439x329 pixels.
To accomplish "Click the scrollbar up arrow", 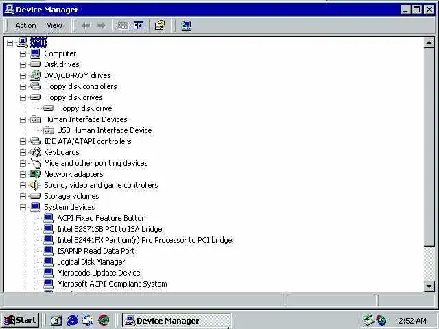I will point(429,42).
